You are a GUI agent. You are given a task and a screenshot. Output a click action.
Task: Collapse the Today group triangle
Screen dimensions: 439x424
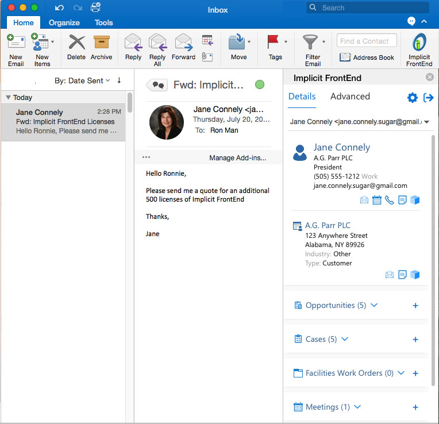8,98
